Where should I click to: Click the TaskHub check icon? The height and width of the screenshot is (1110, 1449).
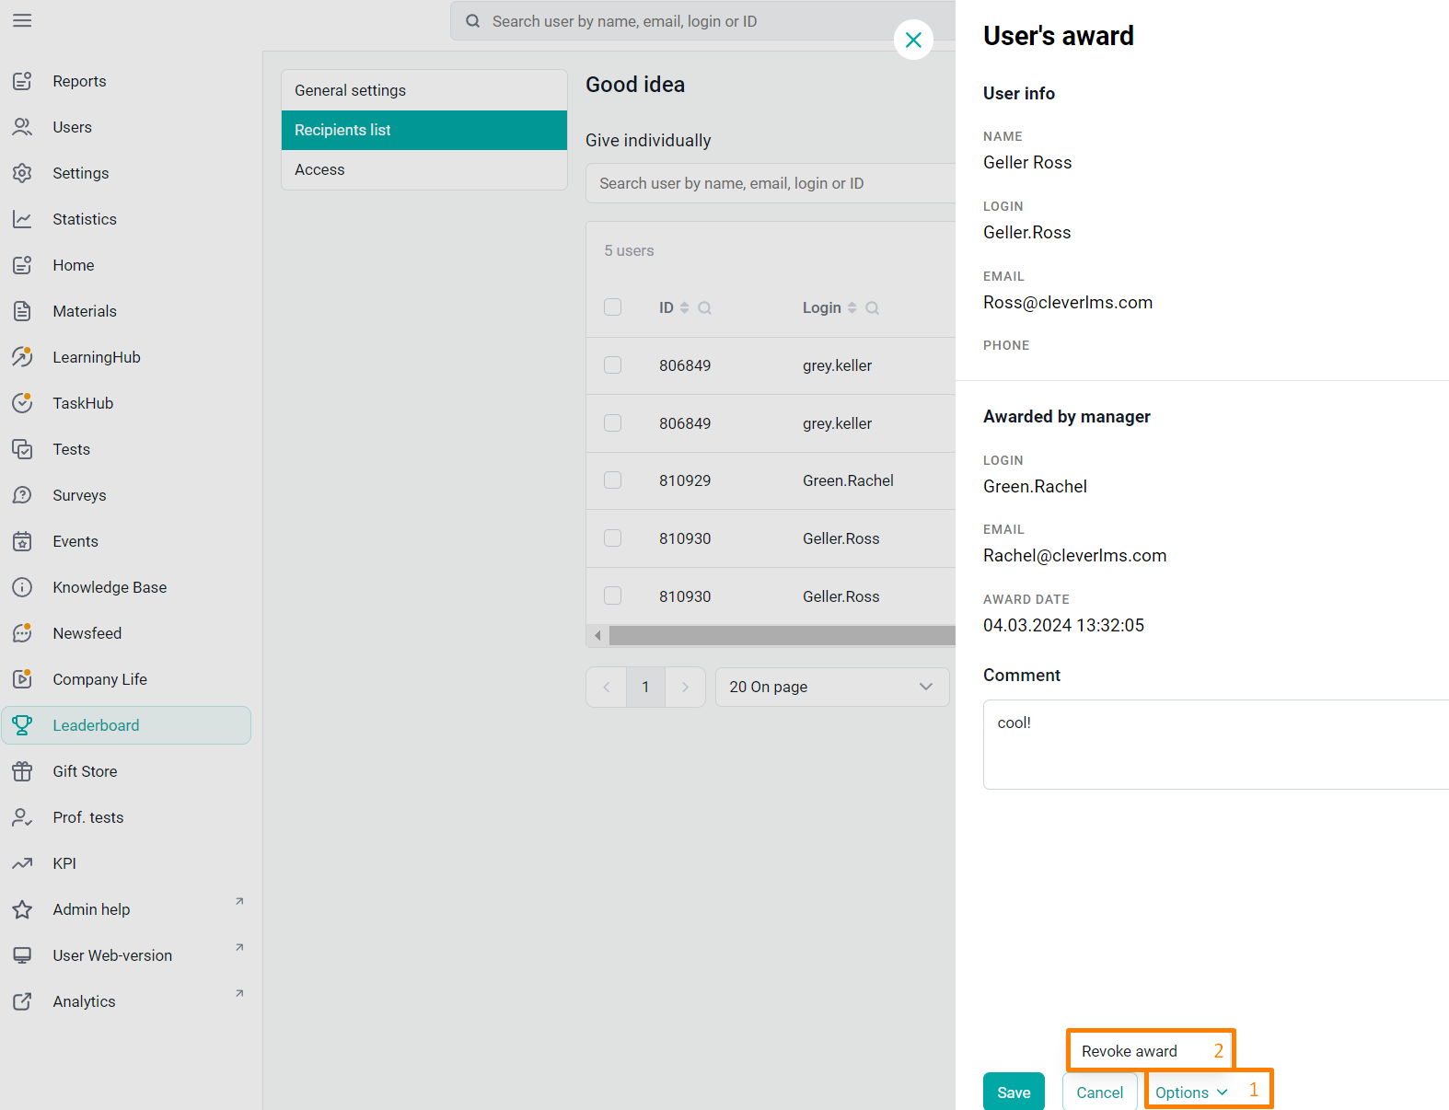(x=22, y=403)
